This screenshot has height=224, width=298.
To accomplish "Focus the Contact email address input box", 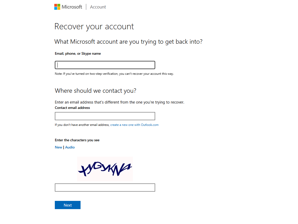I will click(105, 116).
